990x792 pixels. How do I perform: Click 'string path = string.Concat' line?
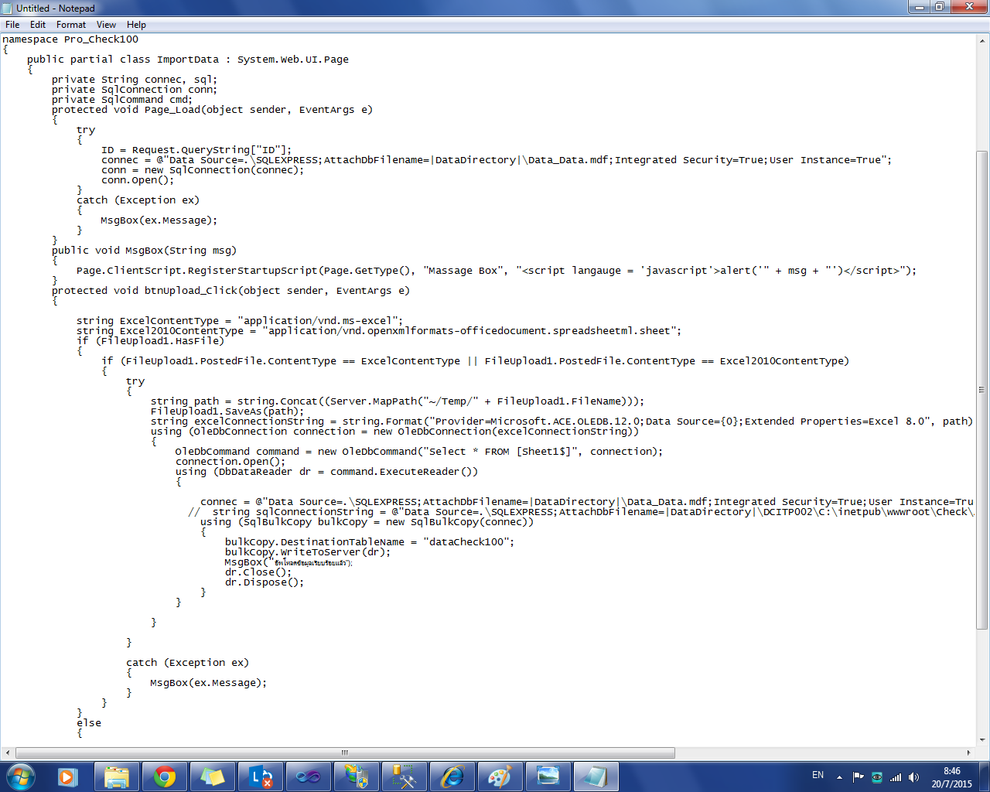coord(398,401)
